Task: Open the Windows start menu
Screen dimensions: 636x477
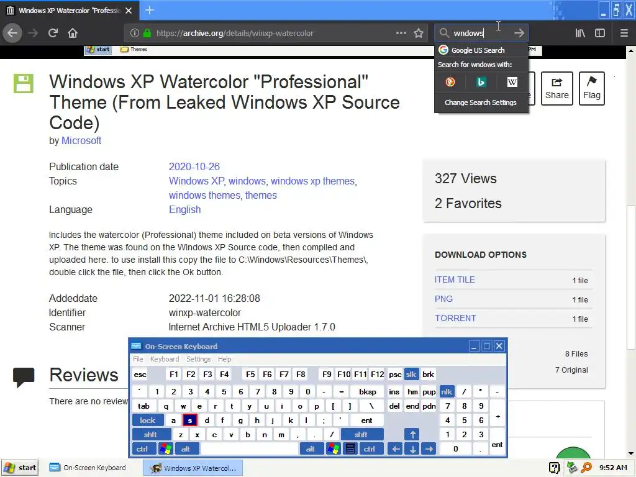Action: [20, 468]
